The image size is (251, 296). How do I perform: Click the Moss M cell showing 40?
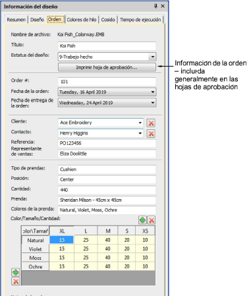pyautogui.click(x=108, y=258)
